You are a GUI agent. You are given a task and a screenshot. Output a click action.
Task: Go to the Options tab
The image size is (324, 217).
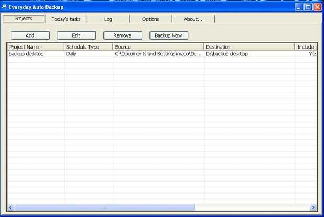[151, 19]
